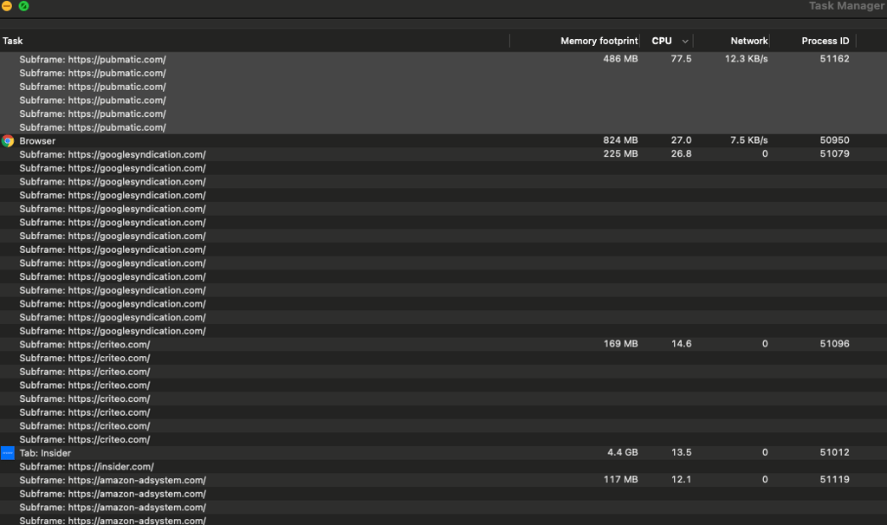
Task: Click the 7.5 KB/s network value
Action: point(749,140)
